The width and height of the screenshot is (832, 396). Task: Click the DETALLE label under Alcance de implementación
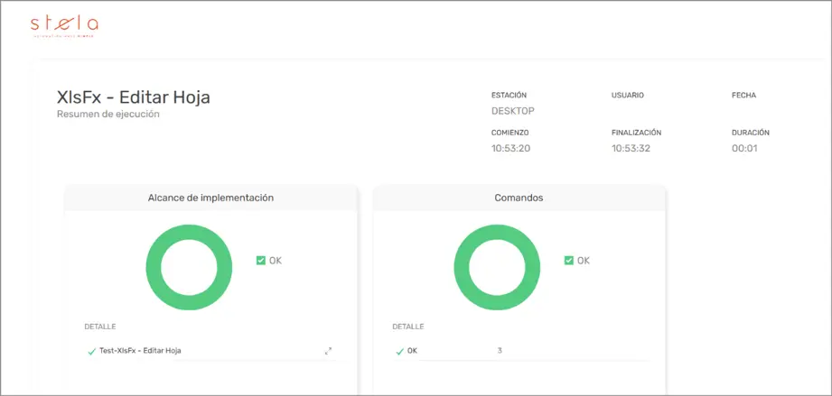point(99,327)
